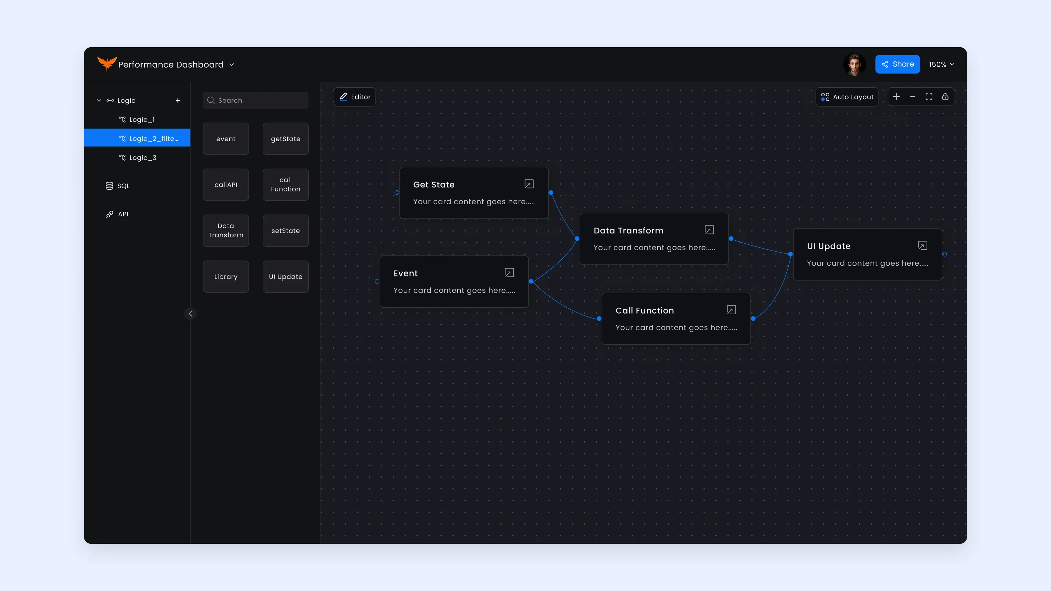Open the Event card expand icon
This screenshot has width=1051, height=591.
(509, 273)
